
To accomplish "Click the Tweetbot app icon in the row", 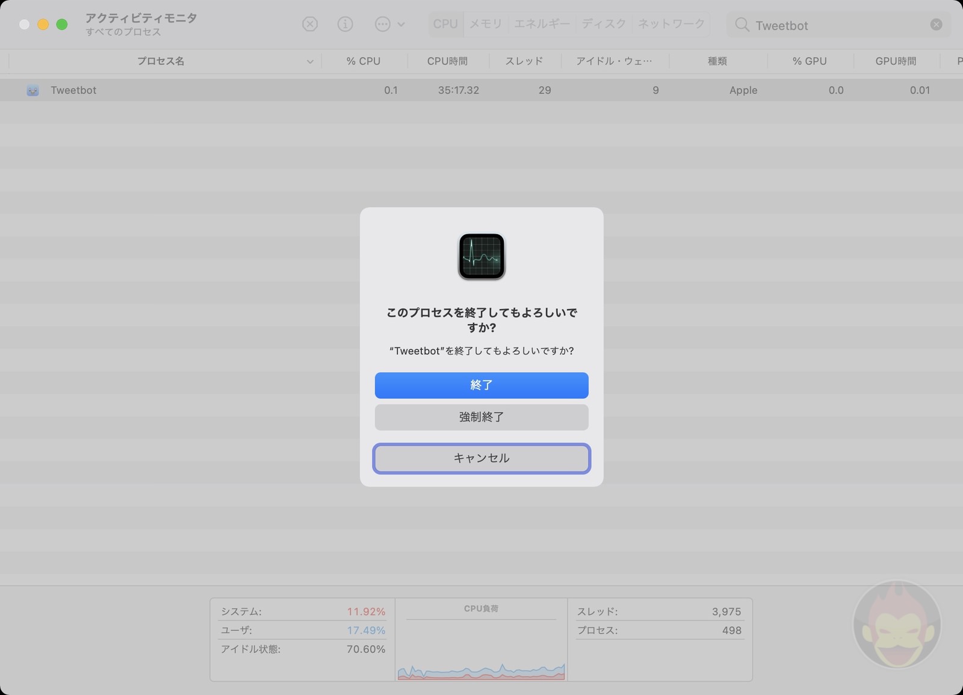I will coord(33,90).
